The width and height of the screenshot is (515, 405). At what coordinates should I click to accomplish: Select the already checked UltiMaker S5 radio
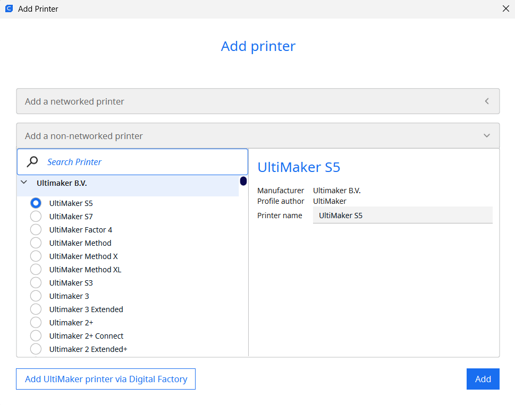click(x=36, y=203)
